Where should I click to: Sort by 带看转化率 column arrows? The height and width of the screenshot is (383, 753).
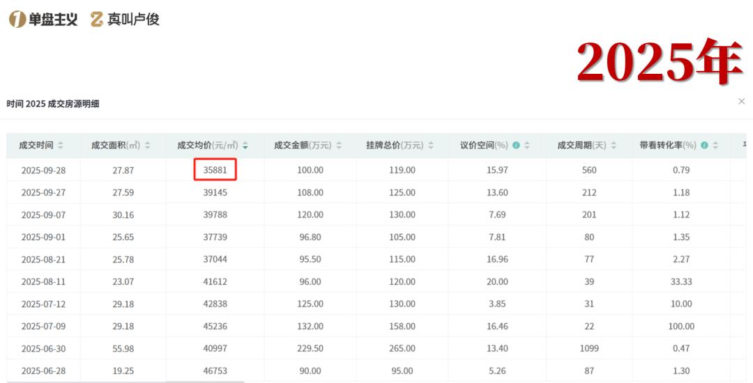point(715,146)
